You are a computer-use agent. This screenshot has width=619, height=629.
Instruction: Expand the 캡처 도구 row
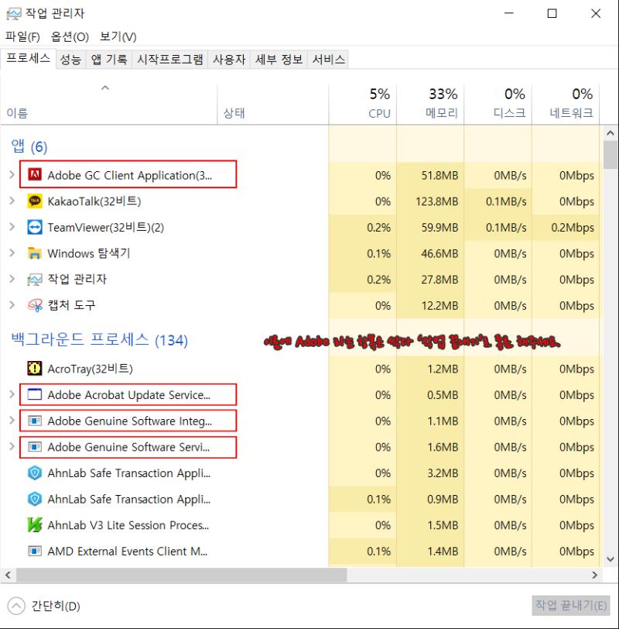point(12,305)
